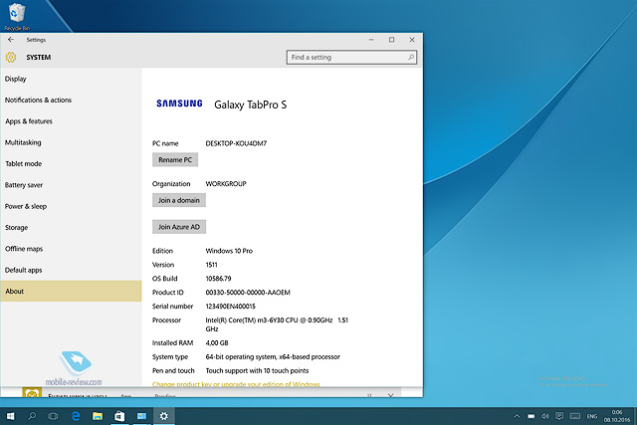Show hidden system tray icons
The image size is (637, 425).
click(x=517, y=416)
